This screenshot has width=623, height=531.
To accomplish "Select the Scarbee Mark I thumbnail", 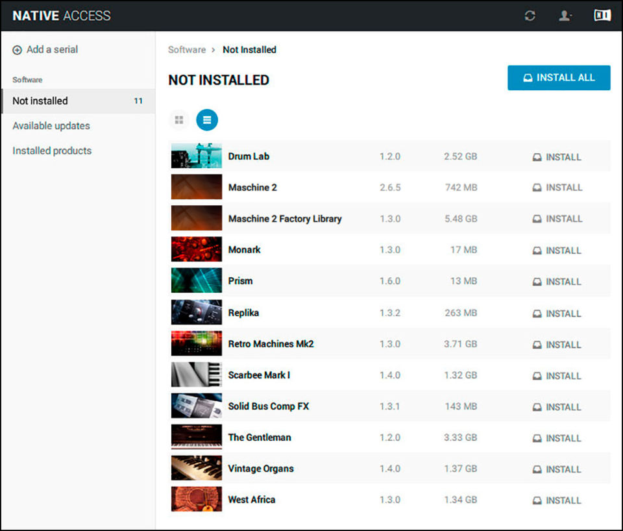I will 196,375.
